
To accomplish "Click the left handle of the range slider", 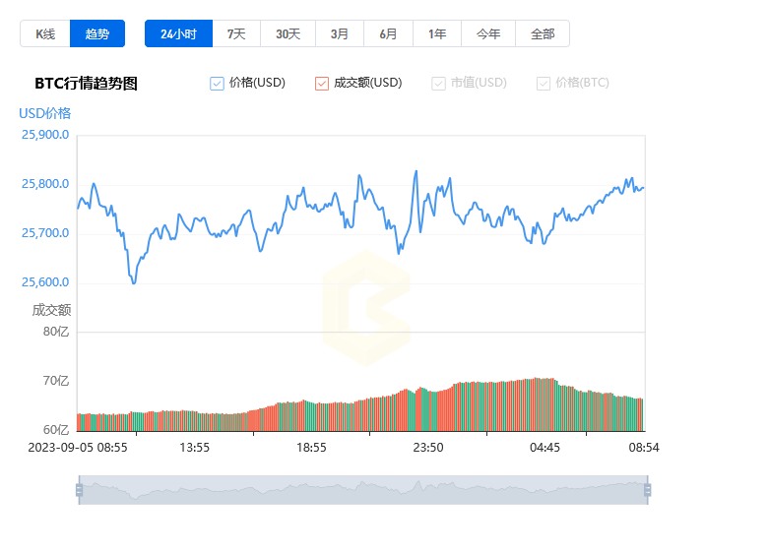I will (79, 490).
